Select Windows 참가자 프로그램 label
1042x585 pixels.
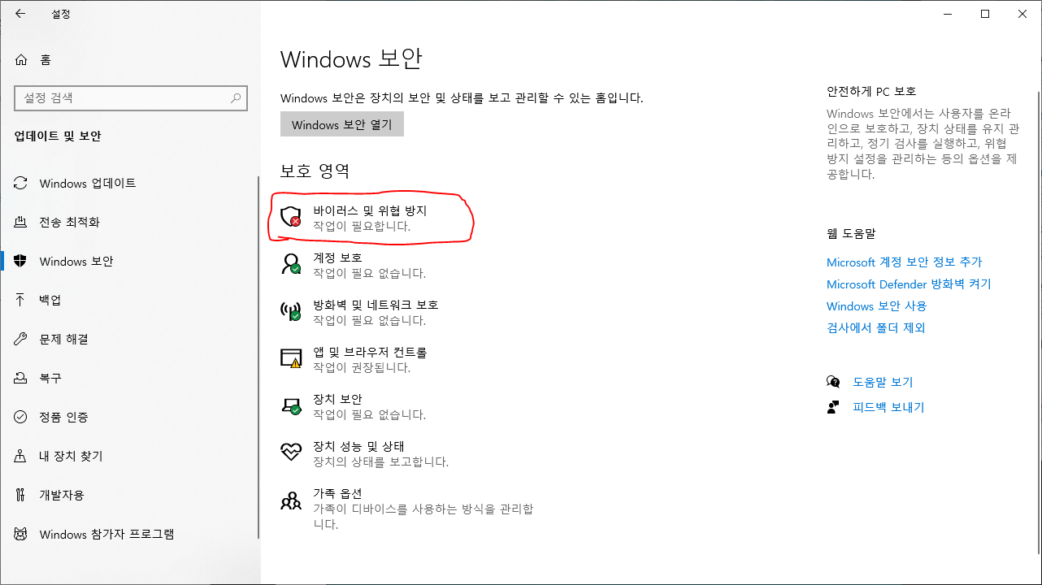(x=106, y=535)
